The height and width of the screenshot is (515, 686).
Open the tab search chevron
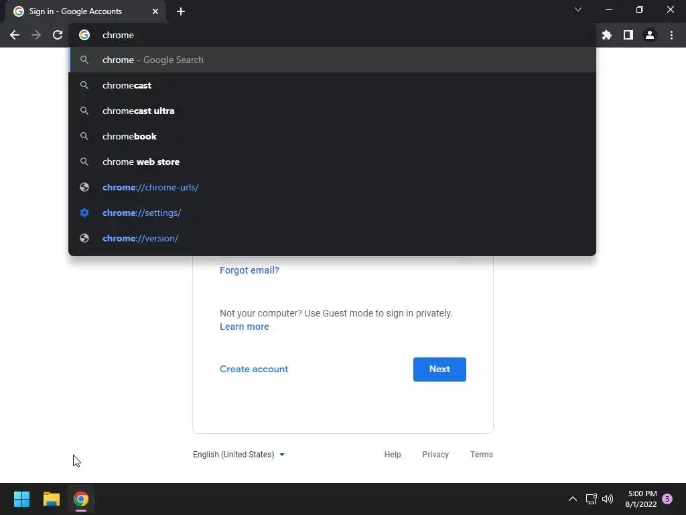click(x=578, y=9)
